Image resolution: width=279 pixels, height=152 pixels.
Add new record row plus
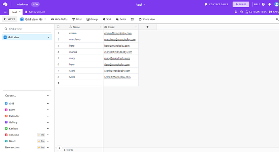58,83
